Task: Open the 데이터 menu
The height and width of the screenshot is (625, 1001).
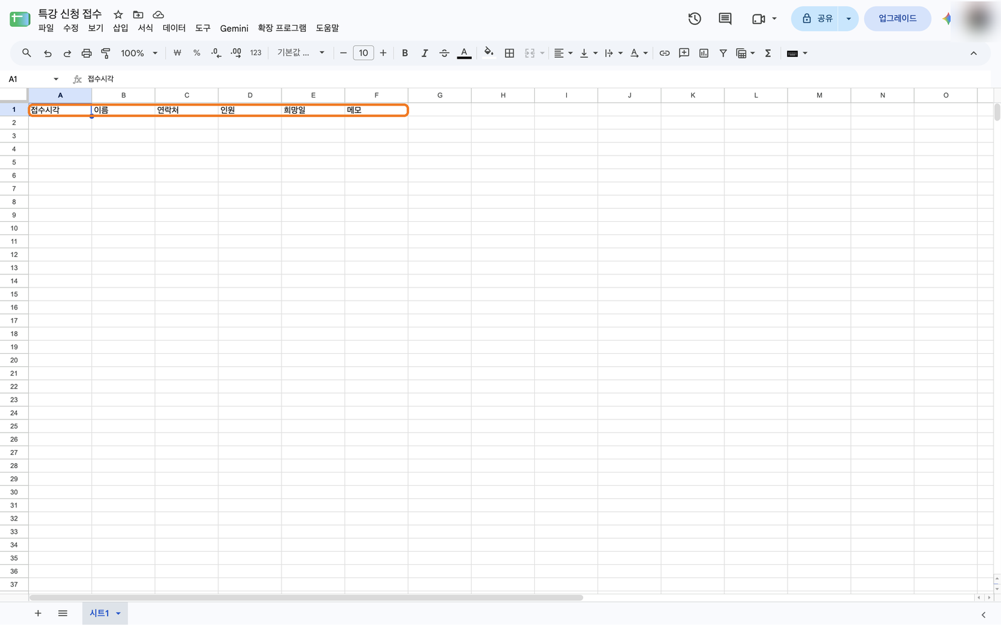Action: coord(174,28)
